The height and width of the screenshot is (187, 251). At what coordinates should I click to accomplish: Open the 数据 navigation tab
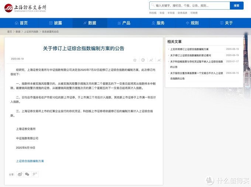[x=90, y=23]
